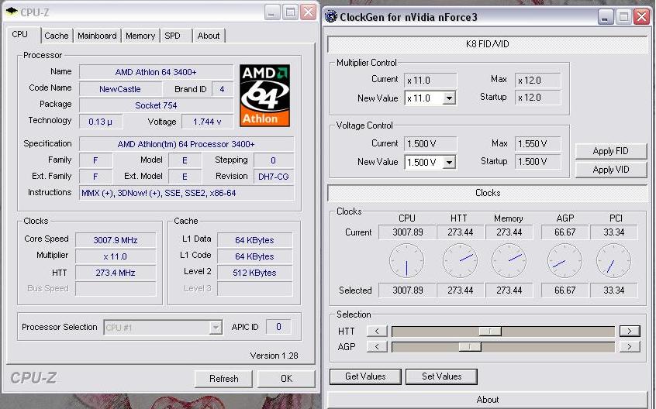
Task: Click AGP slider left arrow
Action: click(377, 346)
